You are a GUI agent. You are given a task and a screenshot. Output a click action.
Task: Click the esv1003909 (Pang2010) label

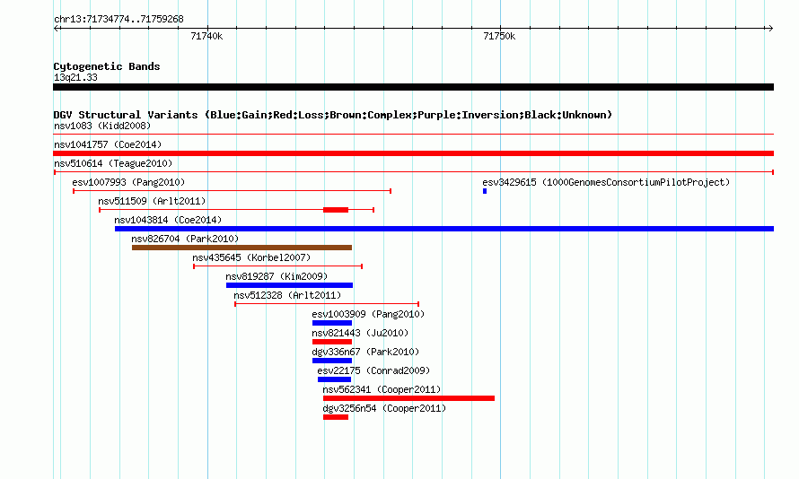(x=368, y=314)
